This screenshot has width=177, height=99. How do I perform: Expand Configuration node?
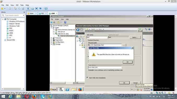51,42
